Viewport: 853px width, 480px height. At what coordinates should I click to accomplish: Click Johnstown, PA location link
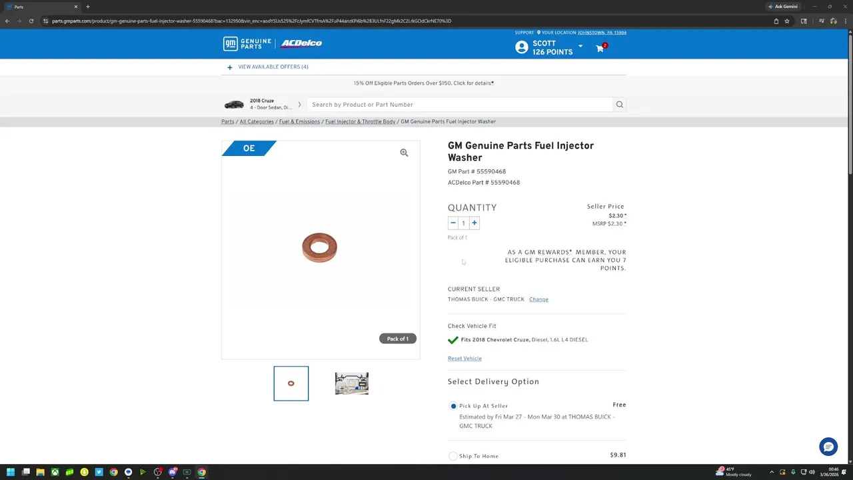point(602,33)
